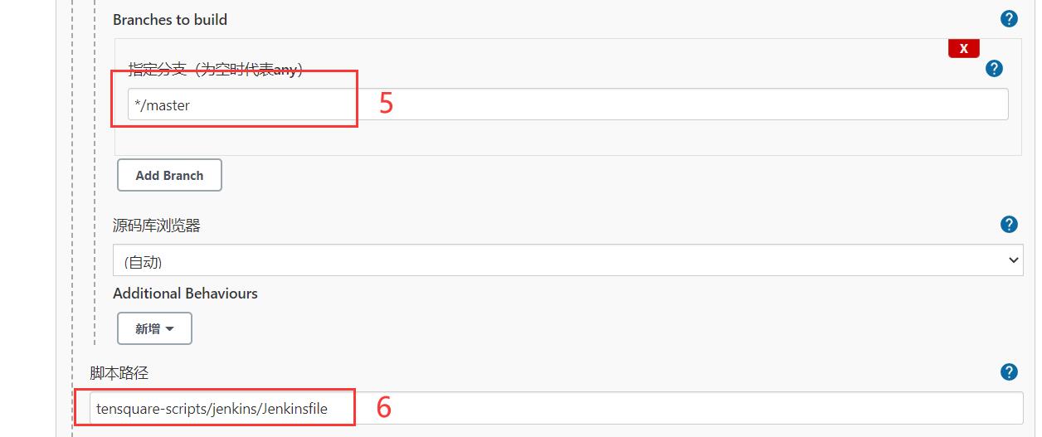
Task: Click the red annotation number 6
Action: tap(383, 407)
